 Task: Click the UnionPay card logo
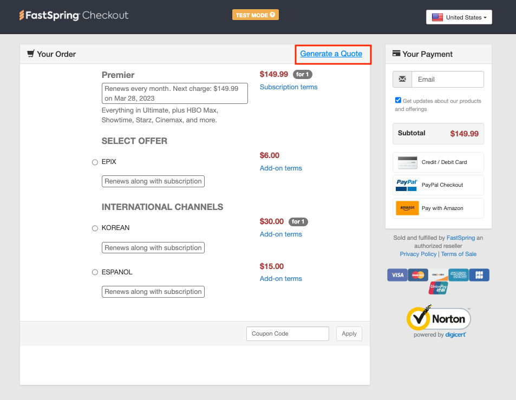[439, 288]
